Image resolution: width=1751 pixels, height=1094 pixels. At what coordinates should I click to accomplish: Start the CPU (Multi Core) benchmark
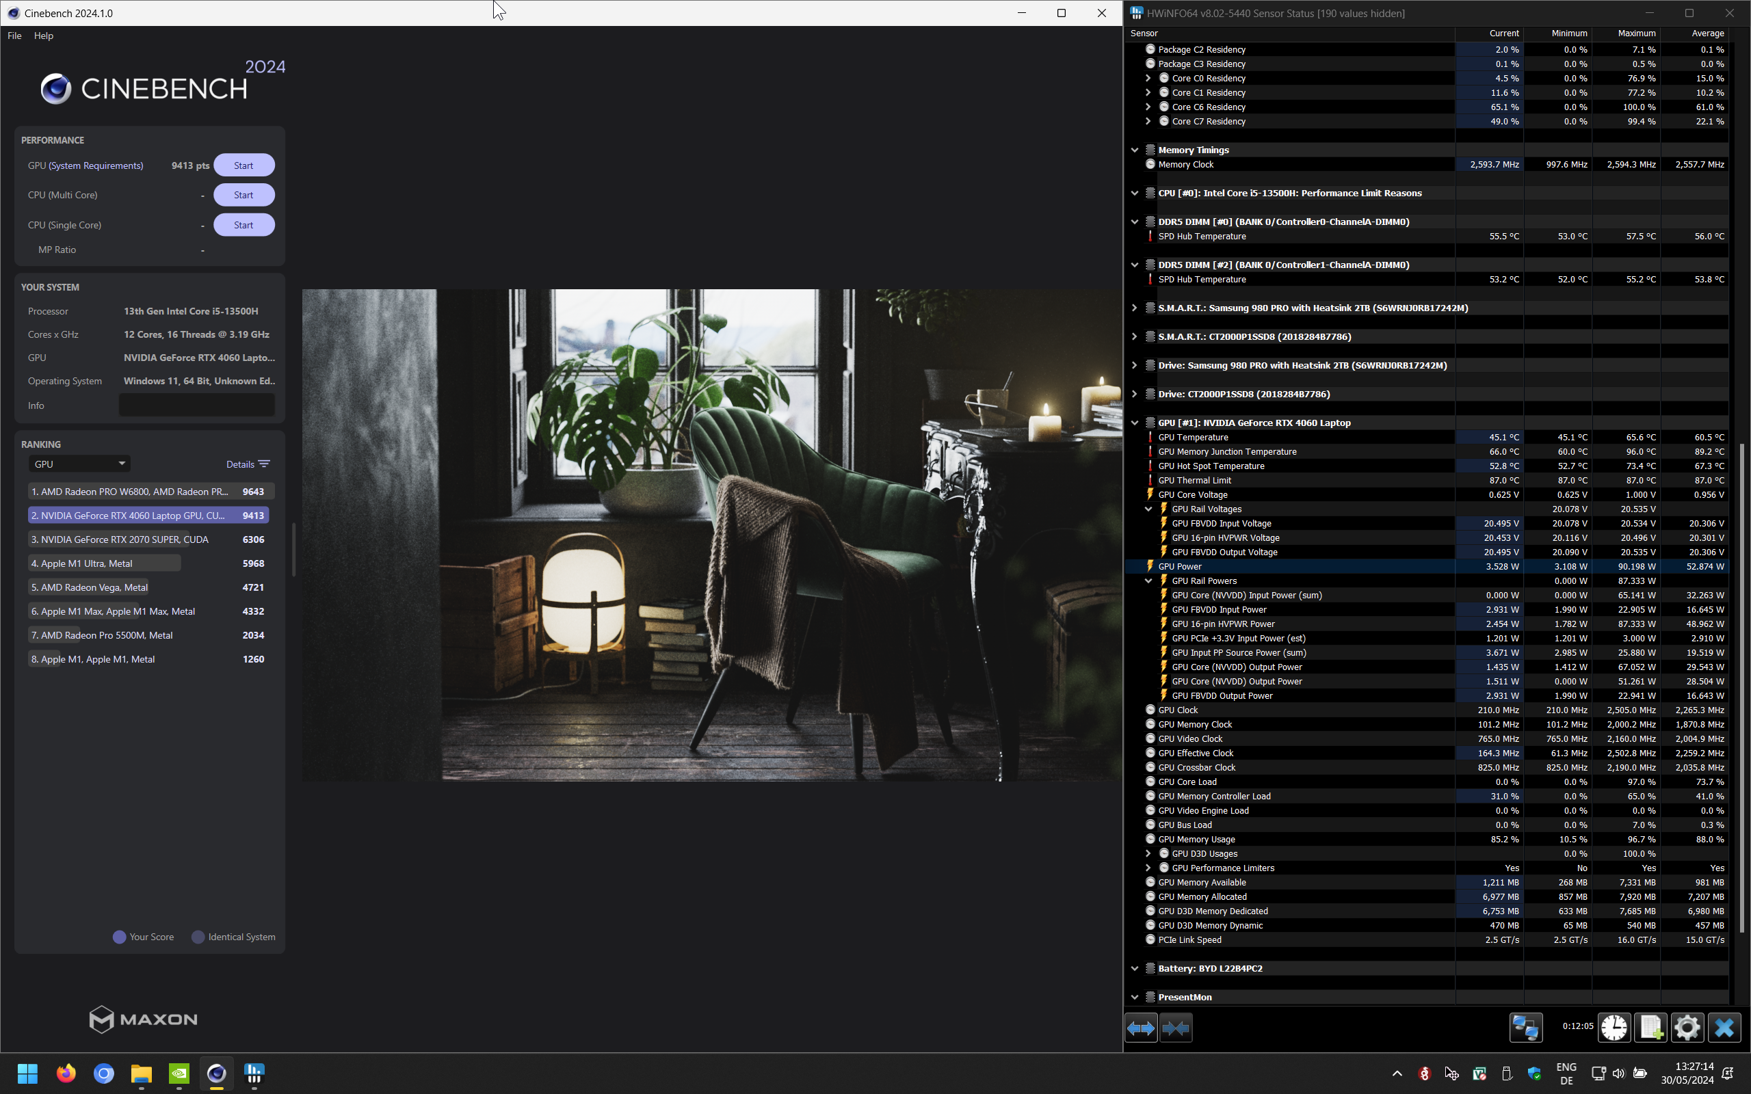point(243,195)
